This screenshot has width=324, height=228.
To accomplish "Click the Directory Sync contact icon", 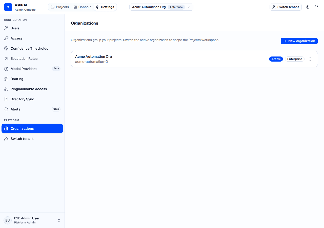I will (6, 99).
